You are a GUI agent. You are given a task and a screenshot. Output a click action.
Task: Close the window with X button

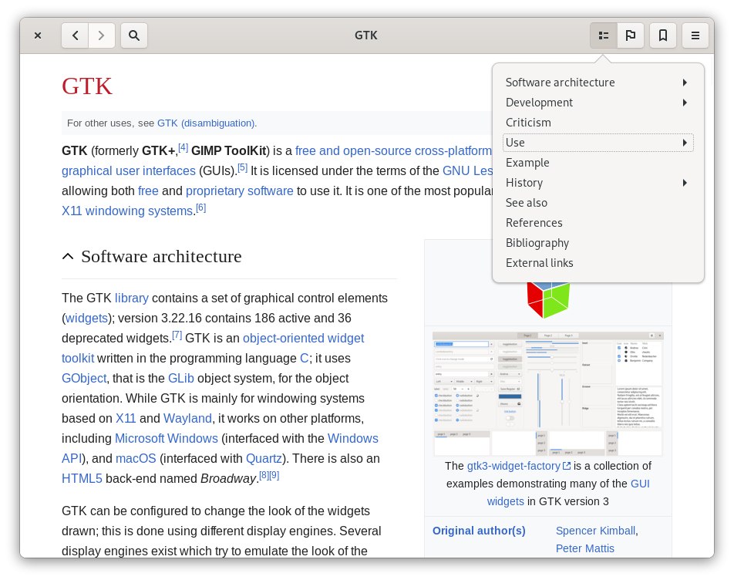point(38,35)
